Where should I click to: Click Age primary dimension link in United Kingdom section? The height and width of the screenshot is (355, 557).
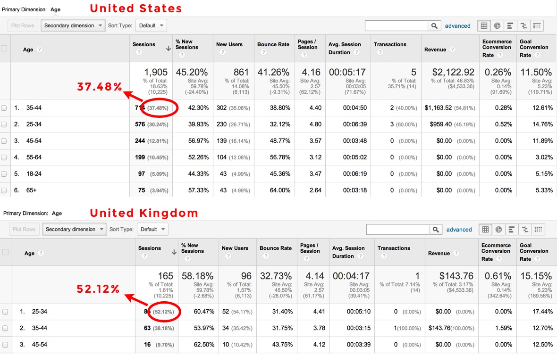click(57, 213)
